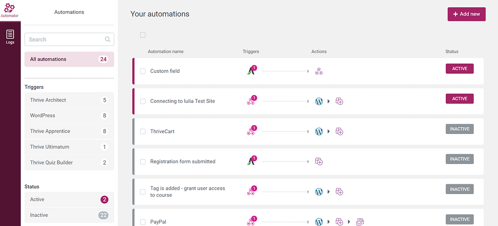Click webhook trigger icon for Connecting to Iulia Test Site
498x226 pixels.
tap(251, 101)
